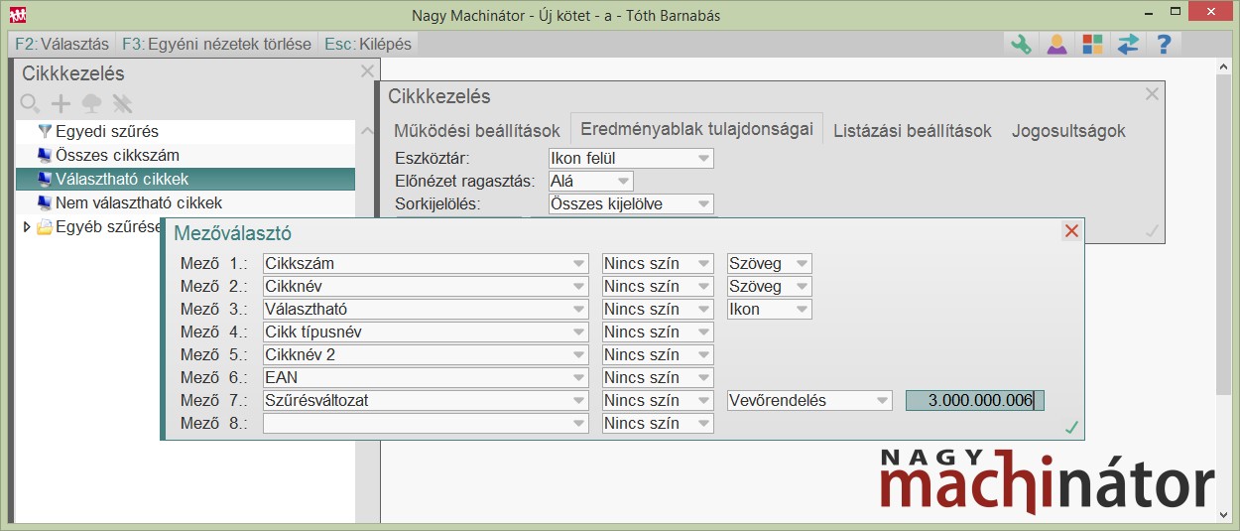This screenshot has height=531, width=1240.
Task: Click the plus add icon in Cikkkezelés
Action: (x=62, y=103)
